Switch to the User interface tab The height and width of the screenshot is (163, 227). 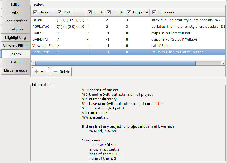(16, 21)
